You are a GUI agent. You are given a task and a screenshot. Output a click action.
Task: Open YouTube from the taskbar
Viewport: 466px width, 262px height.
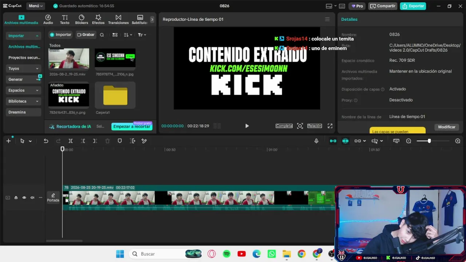(241, 254)
